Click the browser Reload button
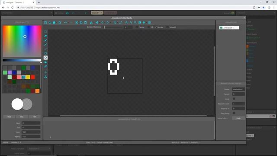Screen dimensions: 277x156 (13, 8)
